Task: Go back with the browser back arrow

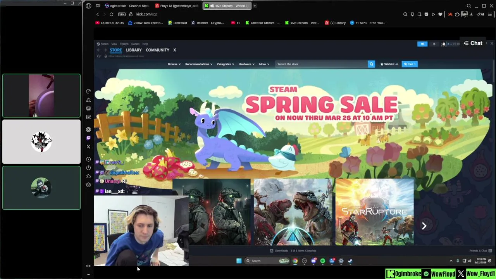Action: click(98, 14)
